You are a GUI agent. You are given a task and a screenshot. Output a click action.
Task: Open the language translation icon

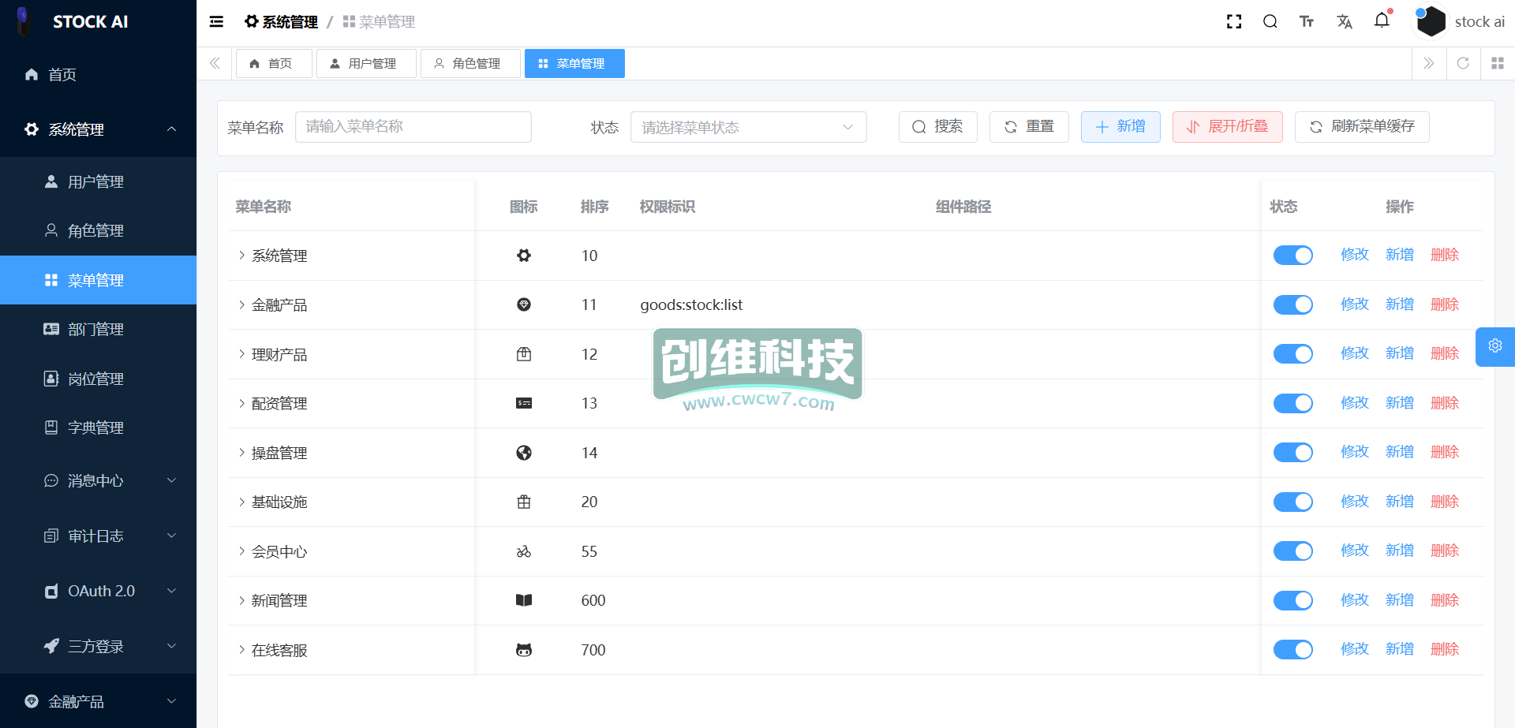pyautogui.click(x=1345, y=22)
